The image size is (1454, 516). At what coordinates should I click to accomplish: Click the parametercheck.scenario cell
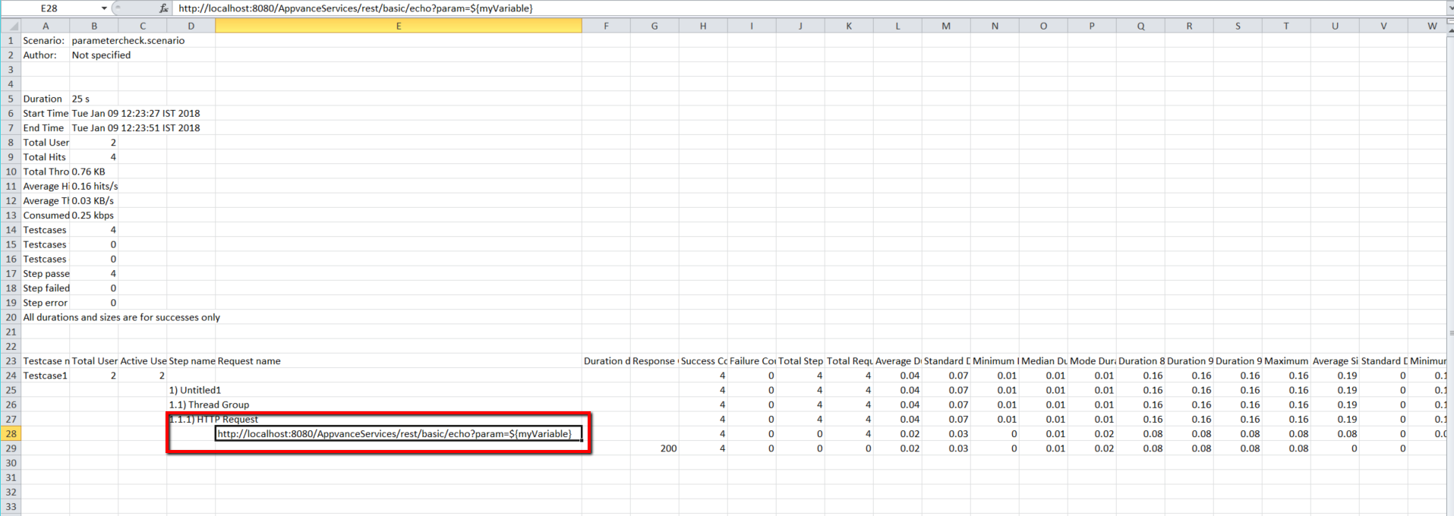(128, 41)
